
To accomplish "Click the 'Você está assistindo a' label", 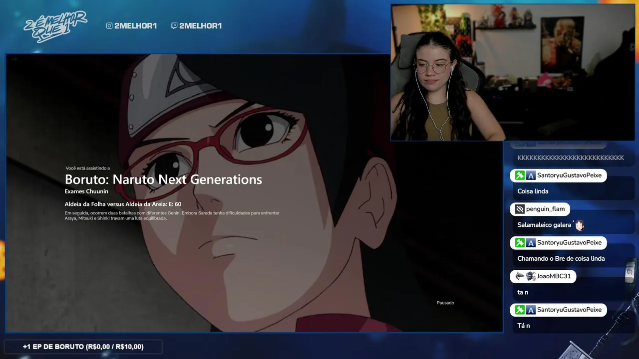I will click(x=87, y=169).
